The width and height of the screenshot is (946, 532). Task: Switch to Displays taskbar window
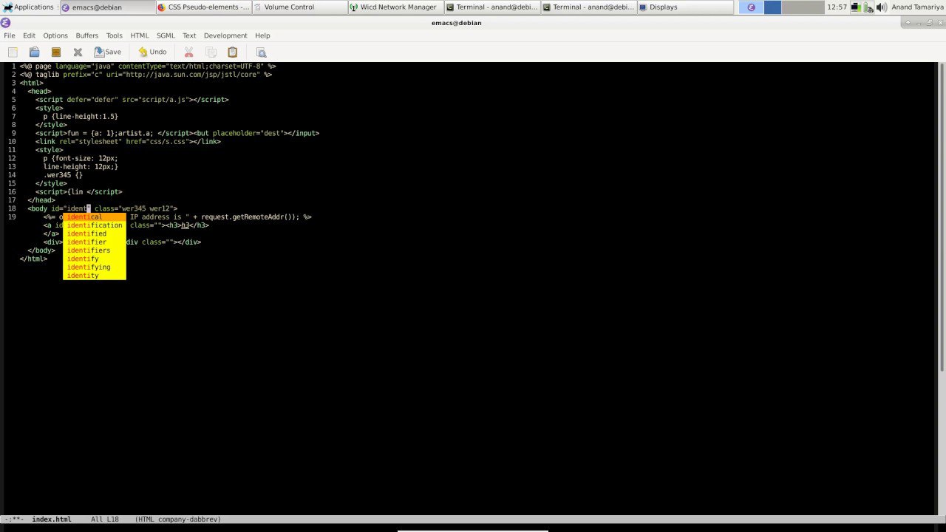(x=685, y=7)
